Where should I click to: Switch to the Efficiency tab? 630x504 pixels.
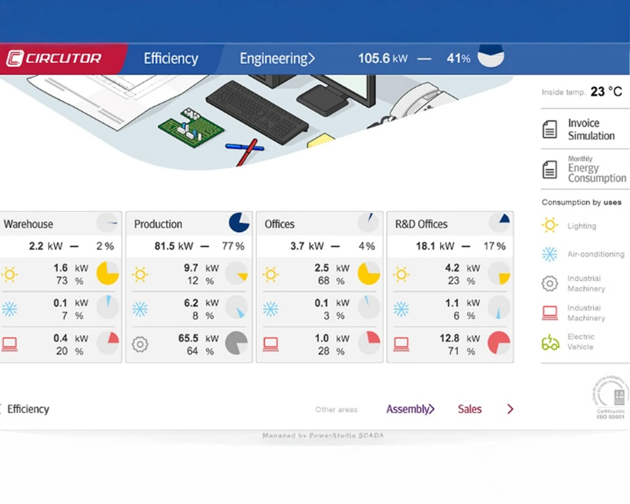tap(171, 58)
